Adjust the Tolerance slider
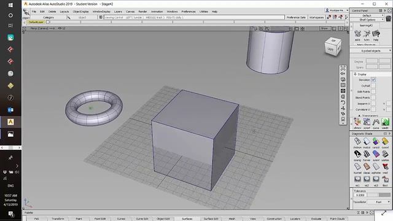The width and height of the screenshot is (393, 221). click(379, 195)
